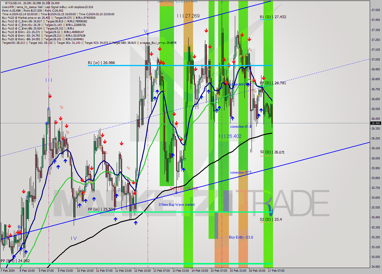Click the '11 Feb 07:00' time axis label
The height and width of the screenshot is (274, 382).
tap(104, 271)
